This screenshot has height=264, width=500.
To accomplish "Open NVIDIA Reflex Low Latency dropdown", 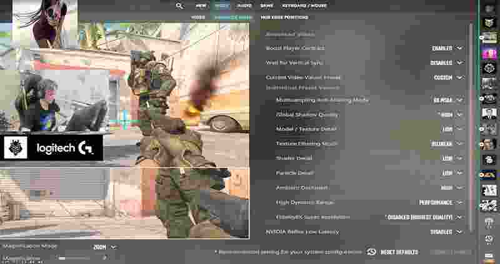I will coord(446,232).
